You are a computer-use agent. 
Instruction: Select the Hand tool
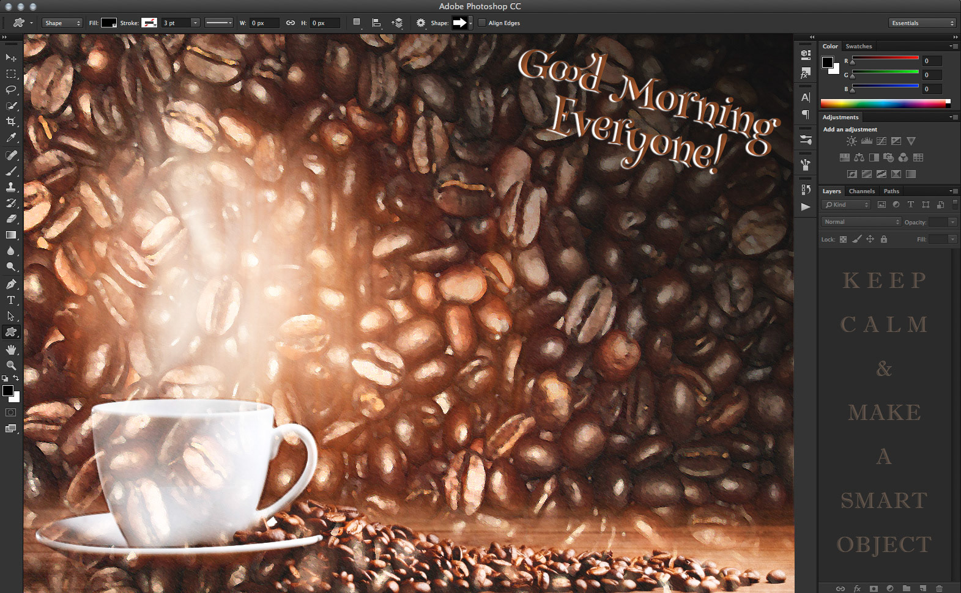[x=11, y=349]
